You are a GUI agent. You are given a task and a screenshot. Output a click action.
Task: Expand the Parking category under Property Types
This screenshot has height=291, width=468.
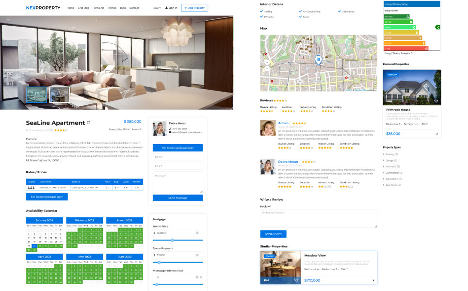(391, 154)
